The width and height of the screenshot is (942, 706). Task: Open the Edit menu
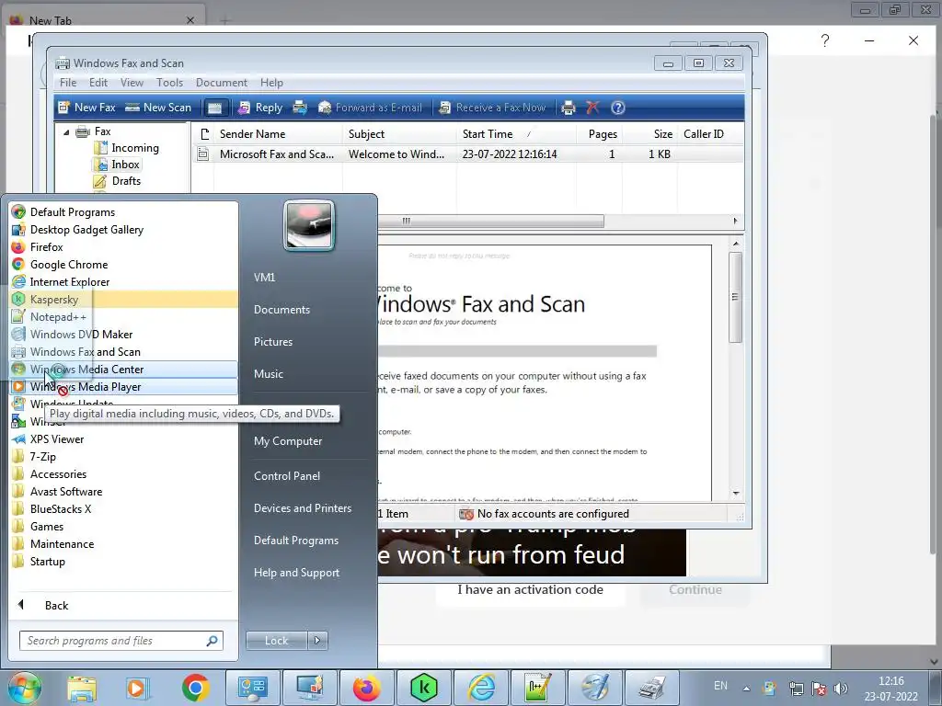pyautogui.click(x=98, y=83)
